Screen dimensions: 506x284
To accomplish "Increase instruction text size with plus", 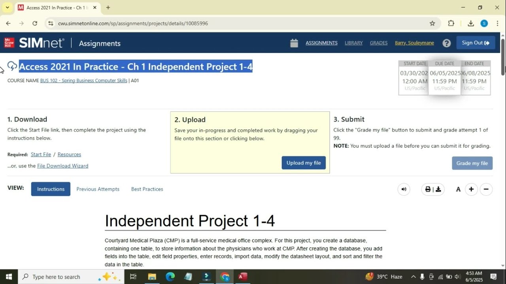I will click(x=471, y=189).
